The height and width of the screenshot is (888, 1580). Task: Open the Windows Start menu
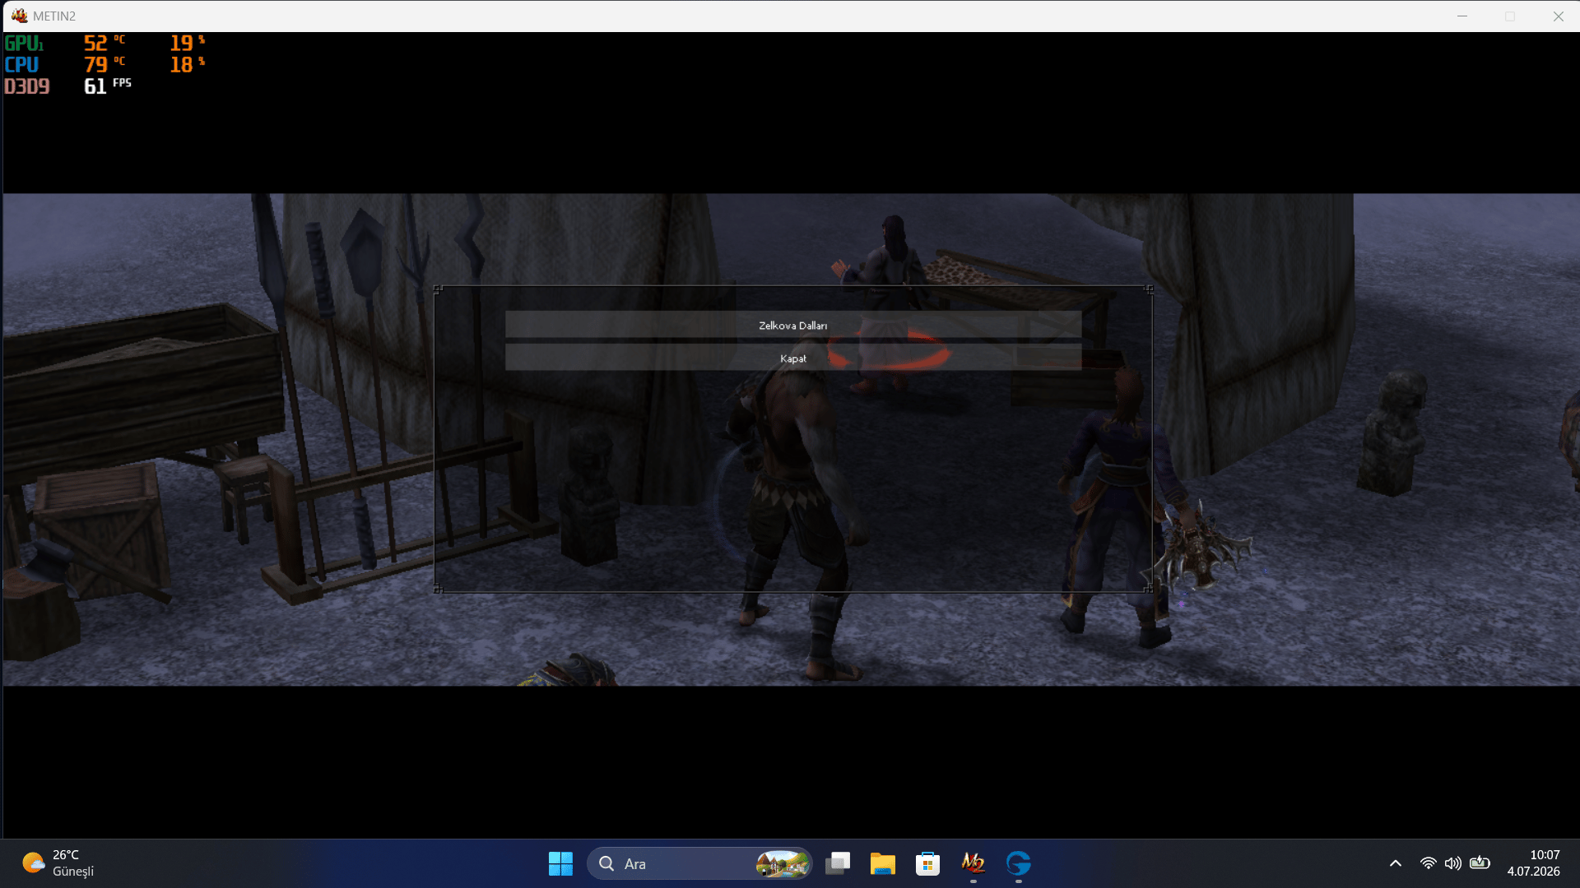pyautogui.click(x=560, y=863)
